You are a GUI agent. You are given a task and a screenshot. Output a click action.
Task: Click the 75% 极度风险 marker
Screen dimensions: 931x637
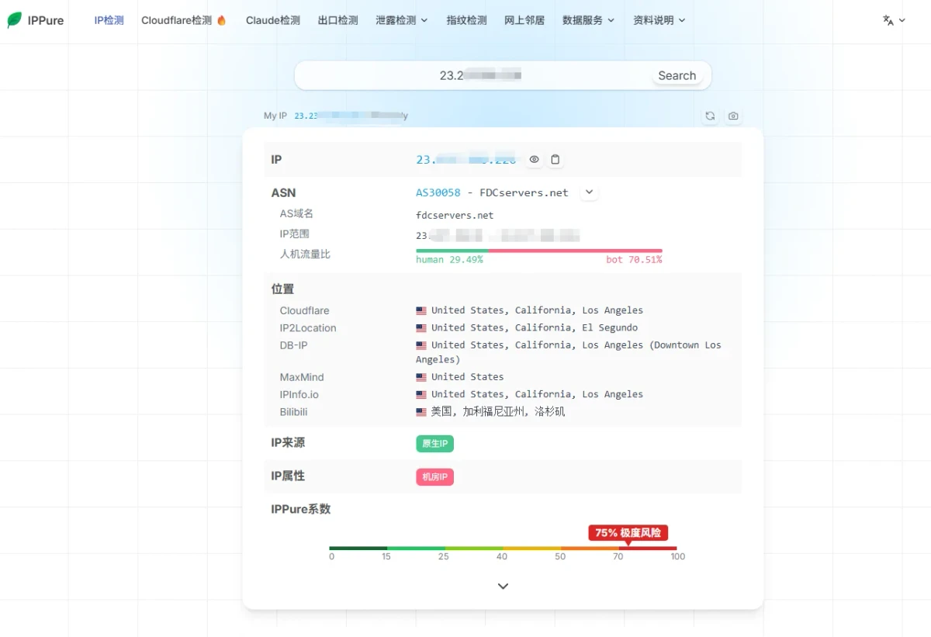tap(628, 533)
